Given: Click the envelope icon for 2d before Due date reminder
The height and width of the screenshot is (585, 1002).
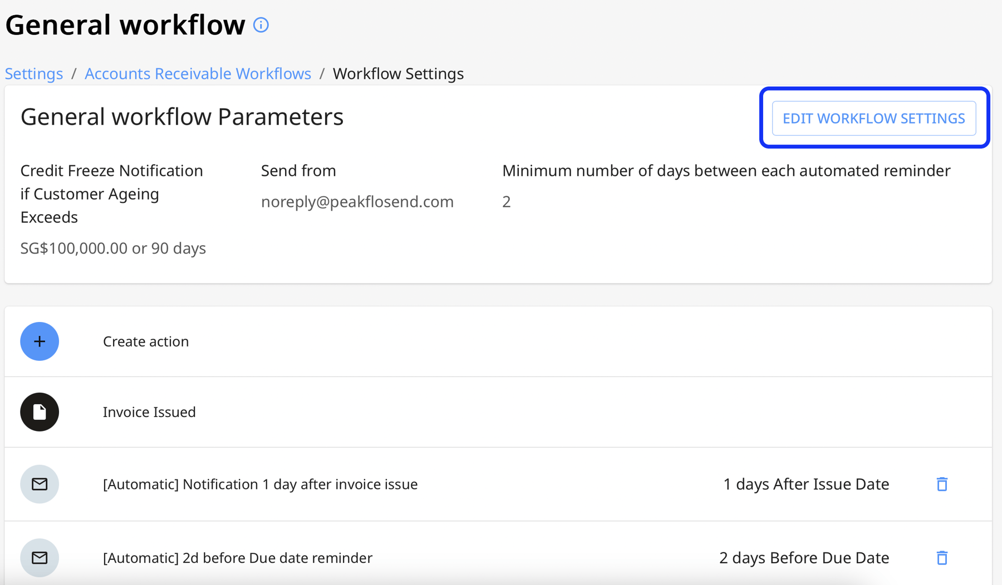Looking at the screenshot, I should pyautogui.click(x=40, y=558).
